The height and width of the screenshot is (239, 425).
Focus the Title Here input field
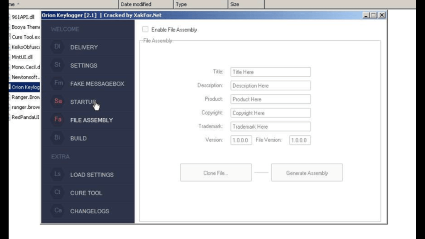271,72
